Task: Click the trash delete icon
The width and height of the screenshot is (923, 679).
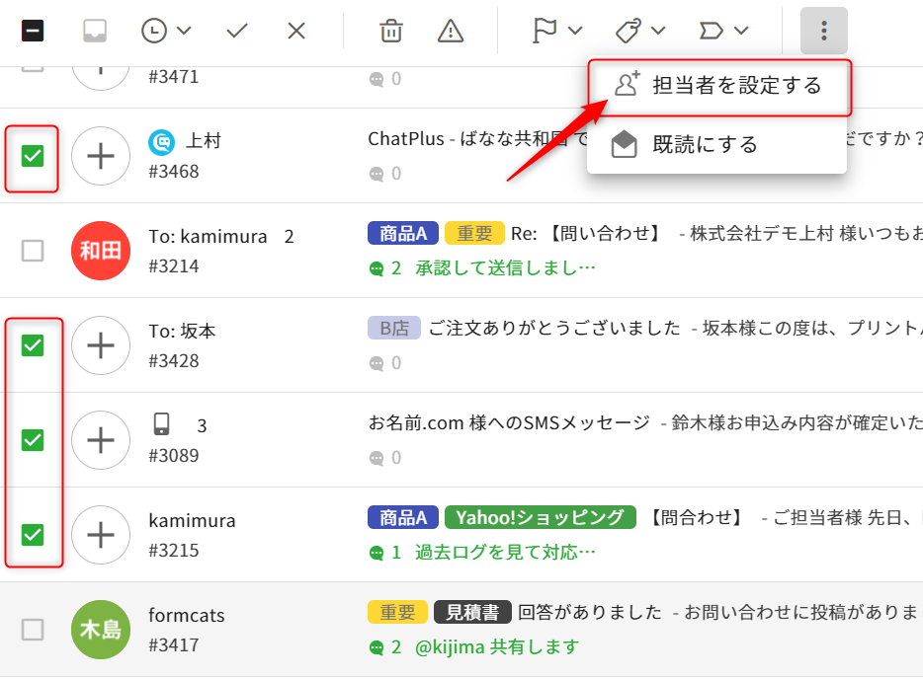Action: pyautogui.click(x=391, y=31)
